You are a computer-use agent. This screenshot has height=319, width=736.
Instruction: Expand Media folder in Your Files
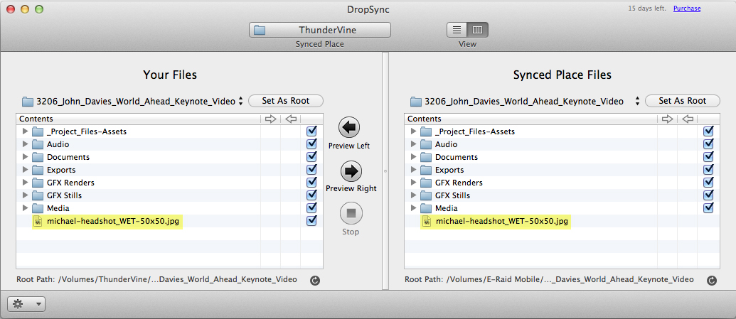[x=26, y=208]
